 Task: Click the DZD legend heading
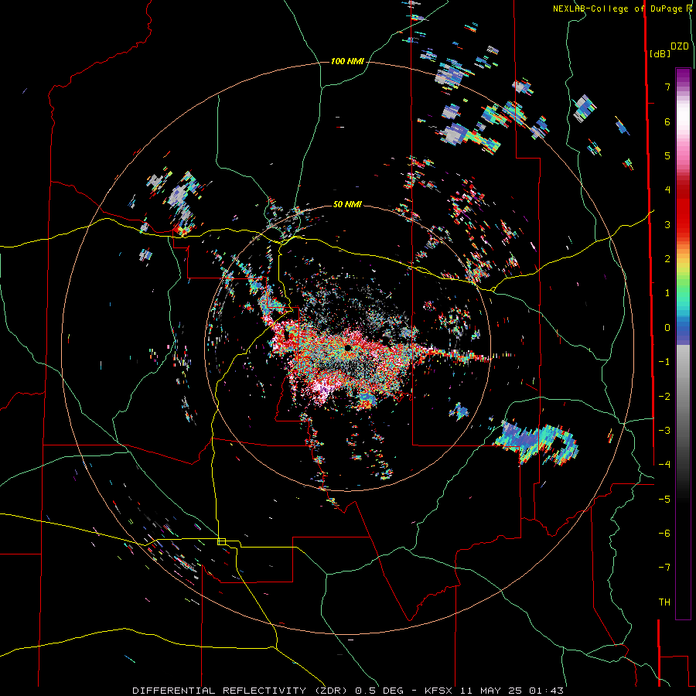pos(680,46)
